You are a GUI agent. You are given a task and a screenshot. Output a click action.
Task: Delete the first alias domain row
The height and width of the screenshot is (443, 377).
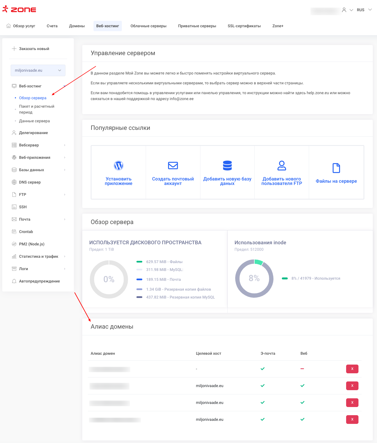click(352, 369)
